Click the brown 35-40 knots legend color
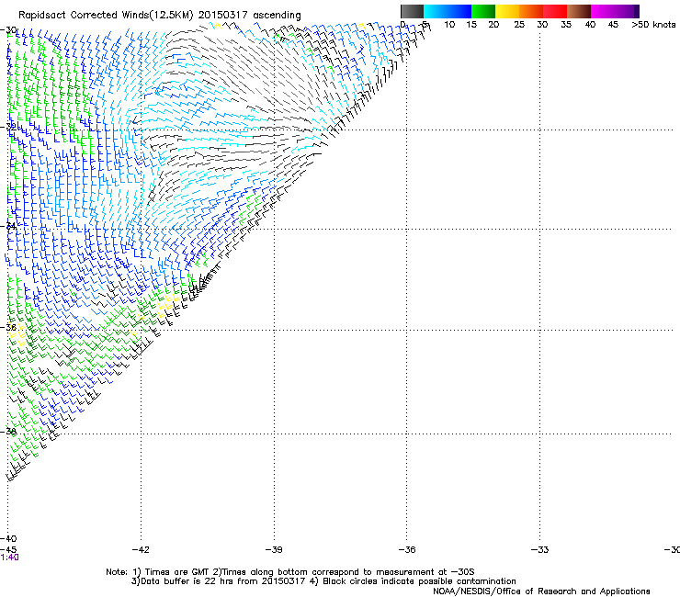Screen dimensions: 680x597 tap(579, 11)
